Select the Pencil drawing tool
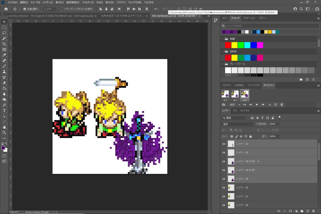Viewport: 321px width, 214px height. click(4, 66)
